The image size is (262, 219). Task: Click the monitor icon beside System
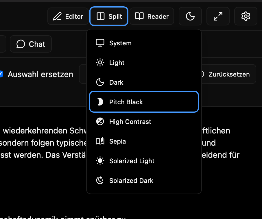pos(100,43)
